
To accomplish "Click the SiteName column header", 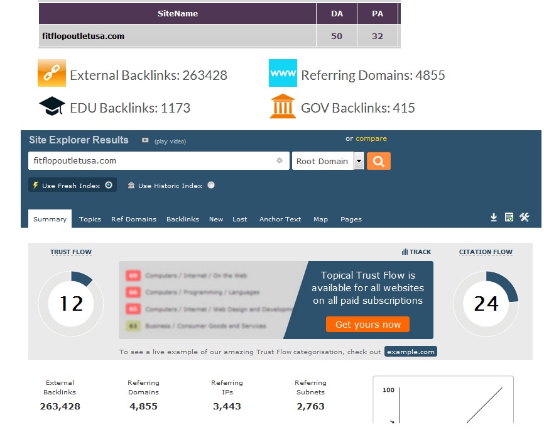I will (177, 14).
